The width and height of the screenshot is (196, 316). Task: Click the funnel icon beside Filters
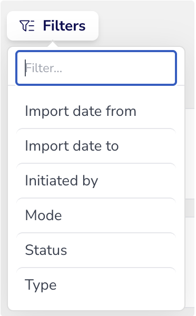click(27, 26)
